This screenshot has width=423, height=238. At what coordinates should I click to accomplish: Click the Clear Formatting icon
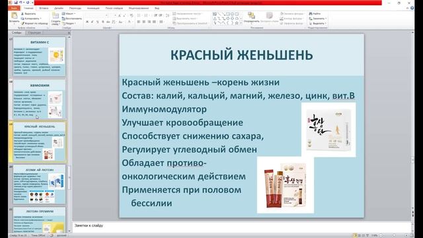(x=132, y=15)
